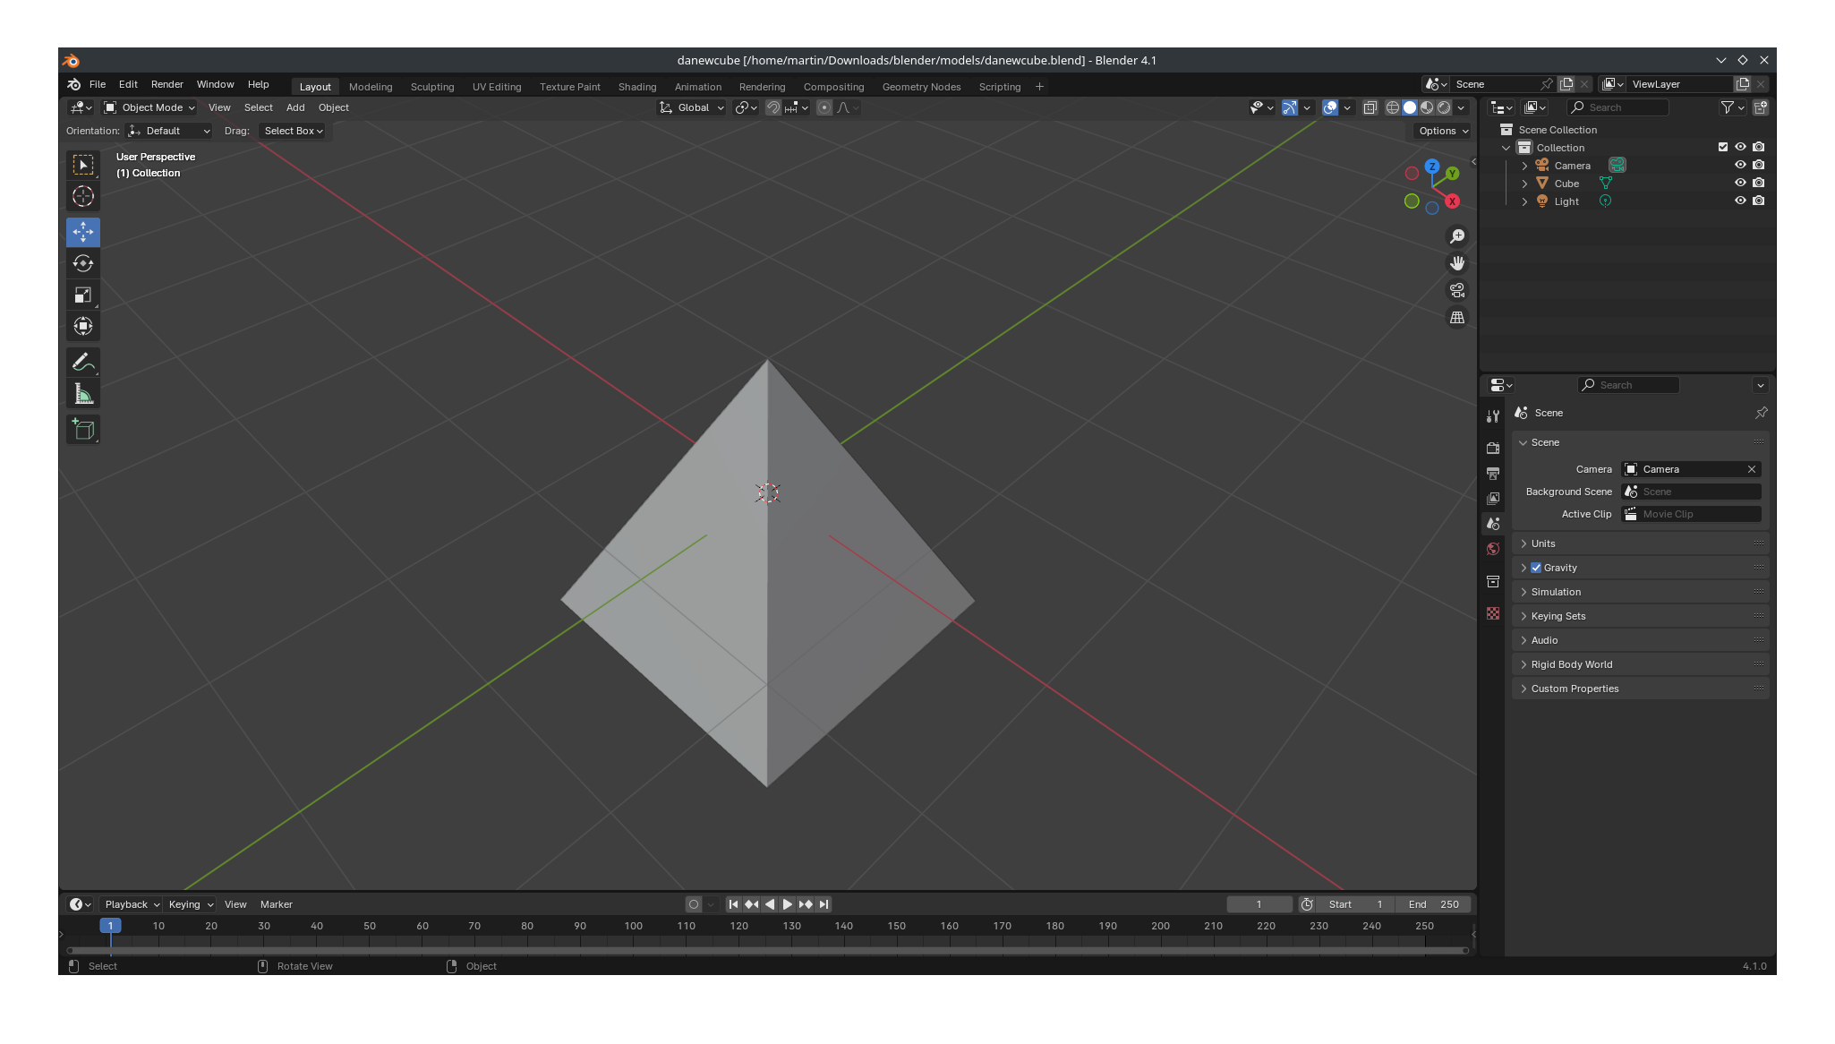Expand the Cube tree item
This screenshot has width=1835, height=1044.
pos(1524,184)
